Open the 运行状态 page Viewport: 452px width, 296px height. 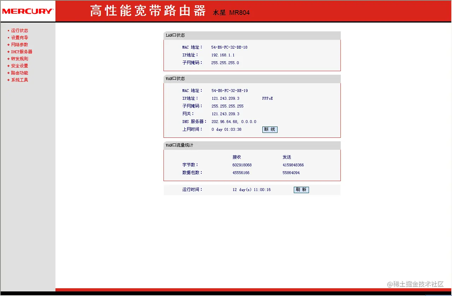pos(19,30)
